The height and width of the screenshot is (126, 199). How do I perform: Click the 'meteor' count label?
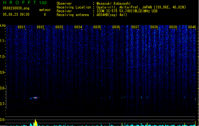[x=45, y=10]
